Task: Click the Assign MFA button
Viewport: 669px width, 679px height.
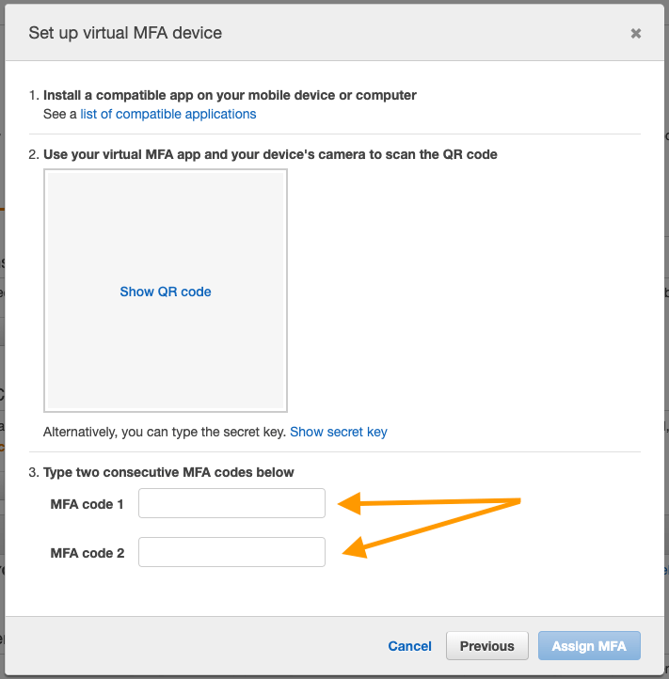Action: tap(589, 646)
